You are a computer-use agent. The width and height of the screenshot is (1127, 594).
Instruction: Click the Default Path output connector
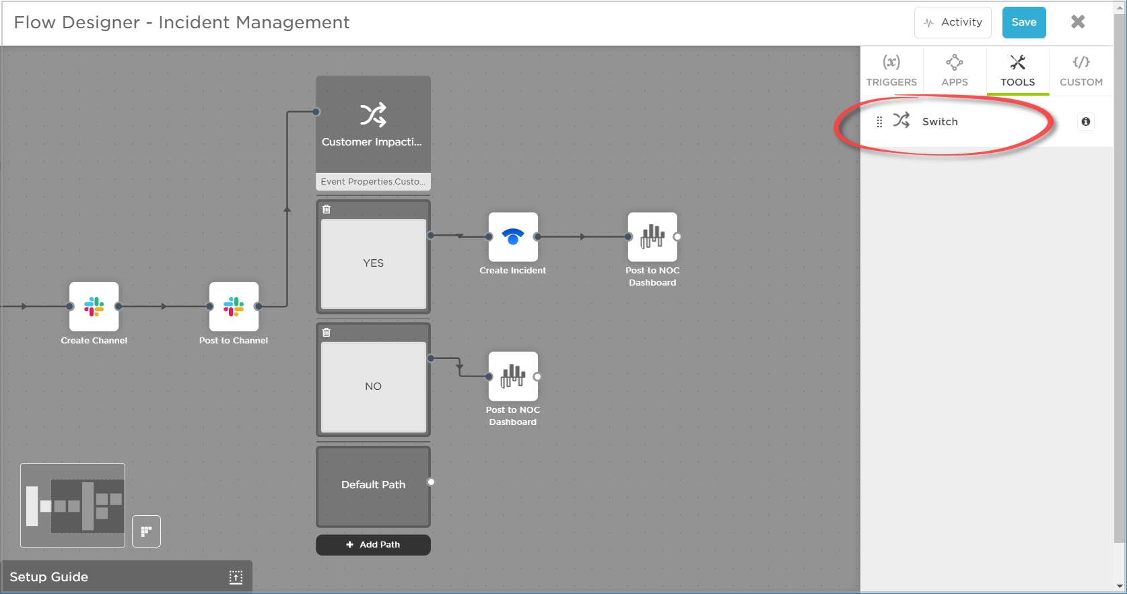431,482
